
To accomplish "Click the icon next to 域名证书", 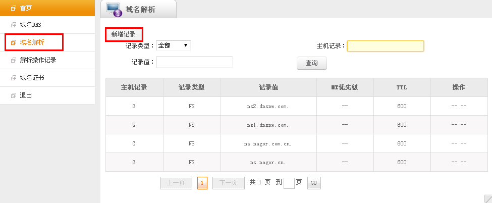I will pos(13,78).
